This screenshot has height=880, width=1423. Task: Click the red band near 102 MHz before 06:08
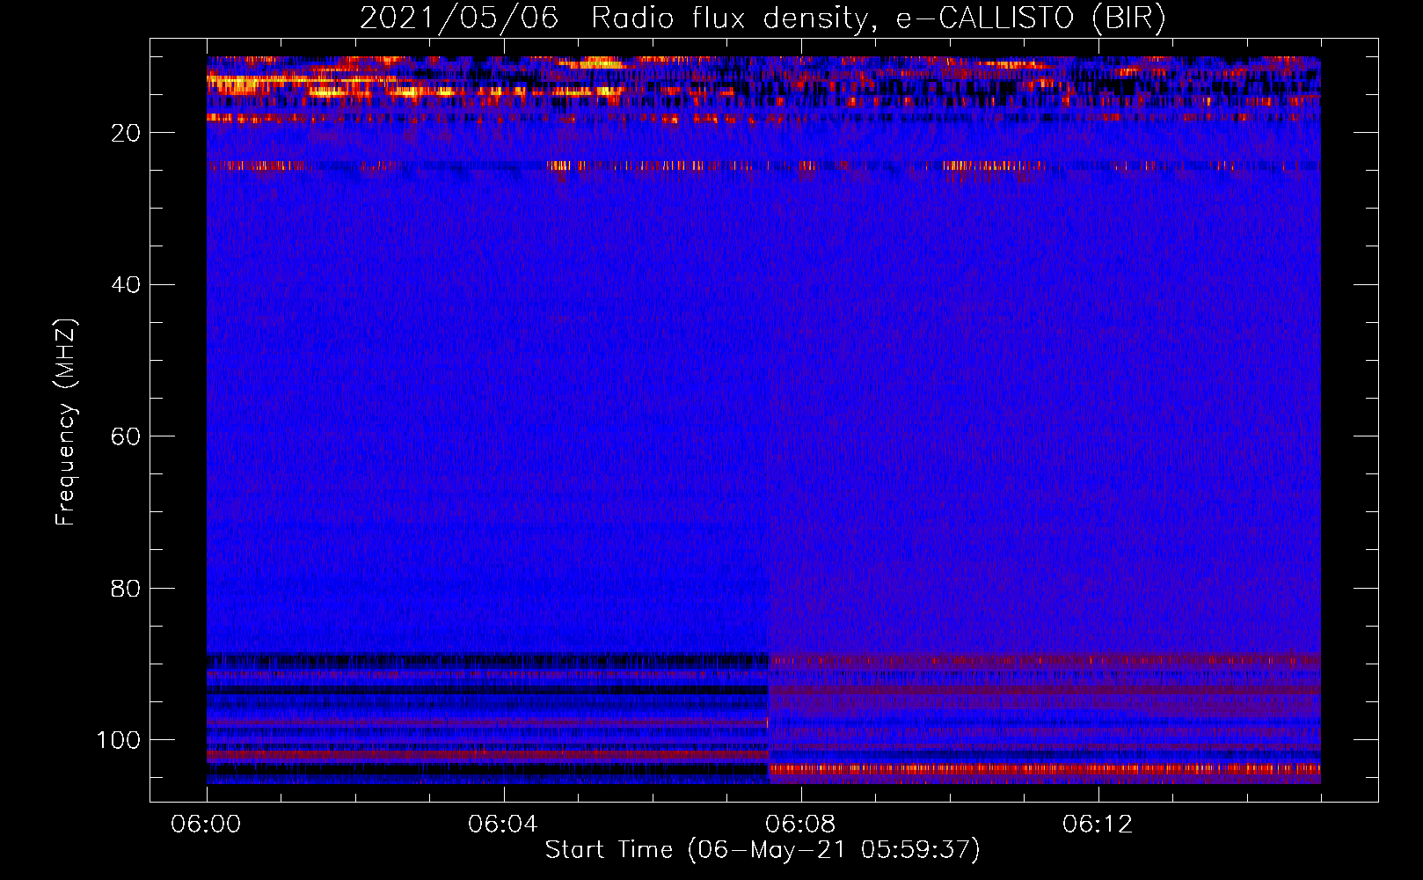(x=484, y=755)
